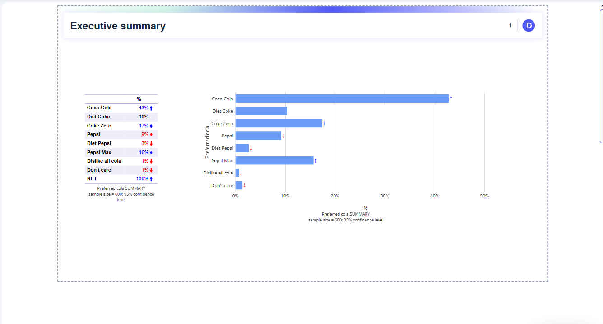Click the down arrow beside Diet Pepsi bar
This screenshot has height=324, width=603.
[x=251, y=148]
